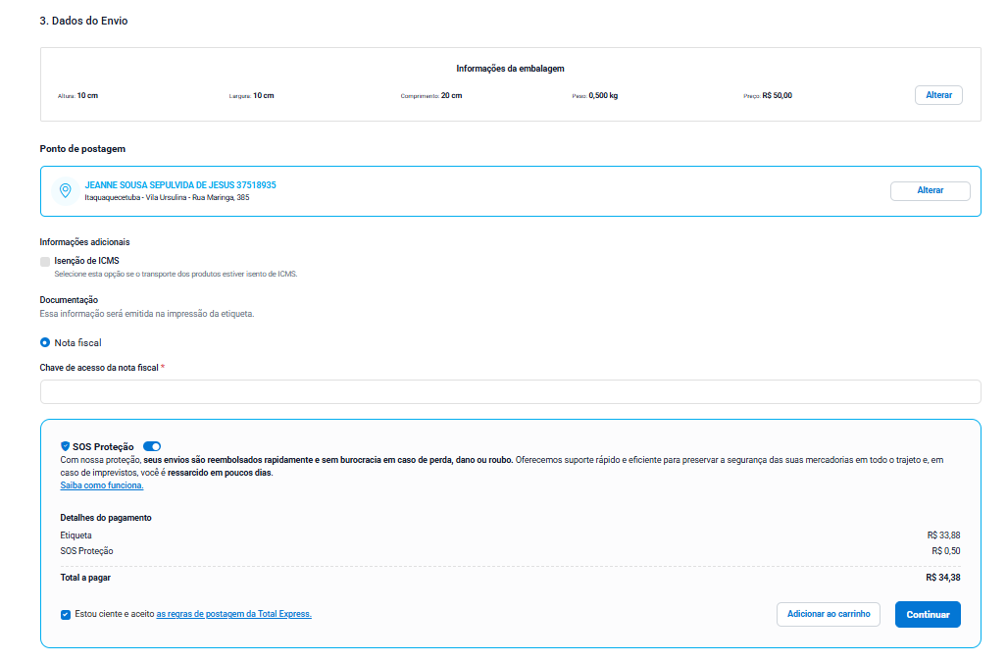The height and width of the screenshot is (662, 1007).
Task: Click the Peso 0,500 kg package value
Action: (x=602, y=96)
